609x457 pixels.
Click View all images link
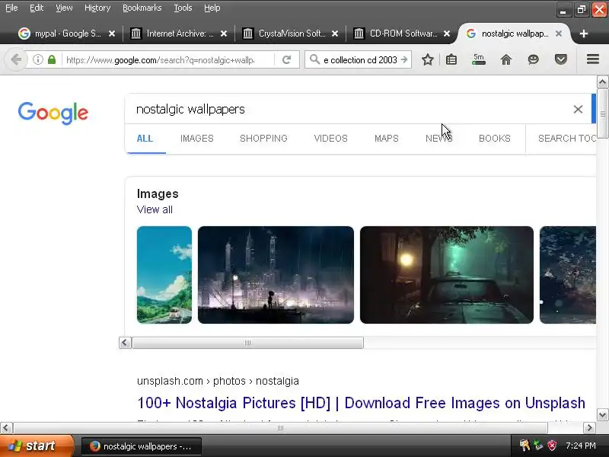point(155,209)
